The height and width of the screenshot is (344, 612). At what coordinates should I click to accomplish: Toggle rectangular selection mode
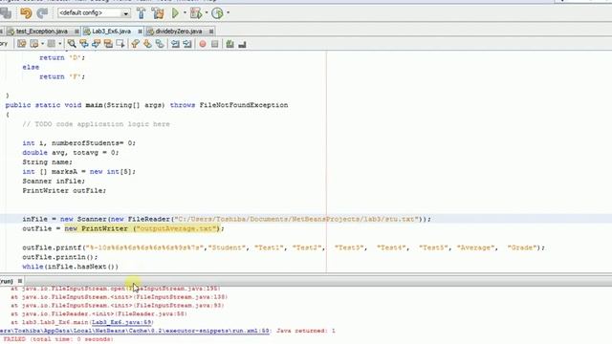120,44
